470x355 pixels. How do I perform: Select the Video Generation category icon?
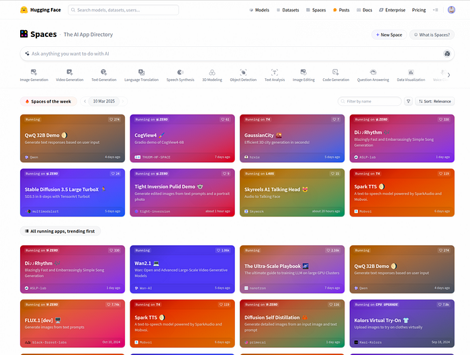click(x=70, y=72)
